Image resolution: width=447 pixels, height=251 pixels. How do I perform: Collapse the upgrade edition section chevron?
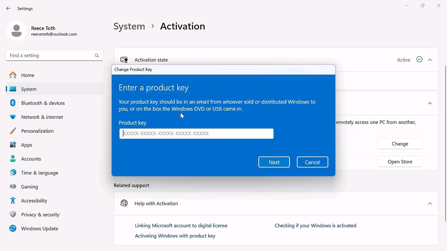[x=430, y=103]
